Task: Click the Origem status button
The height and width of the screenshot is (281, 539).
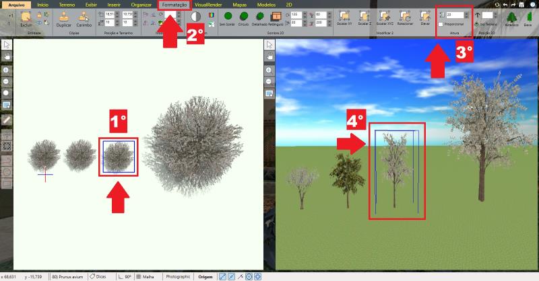Action: (205, 276)
